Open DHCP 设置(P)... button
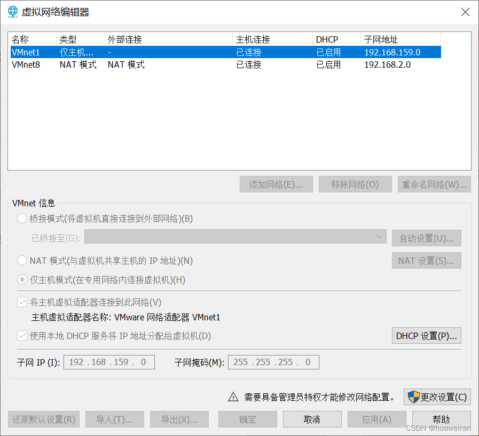The height and width of the screenshot is (436, 479). 427,336
